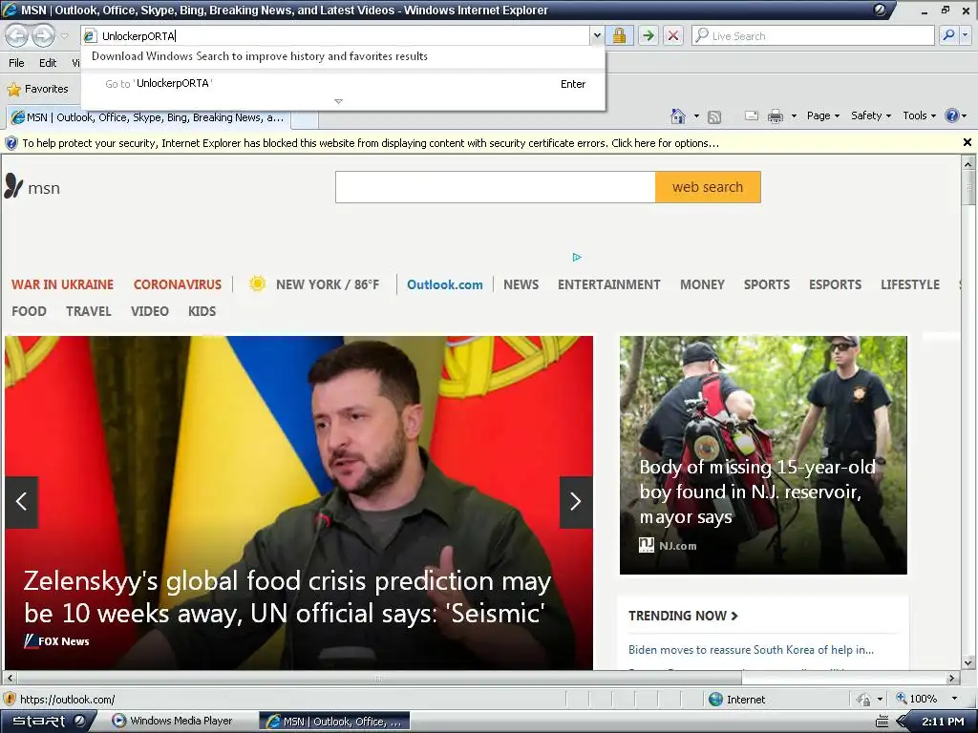
Task: Open the Print options dropdown arrow
Action: (794, 115)
